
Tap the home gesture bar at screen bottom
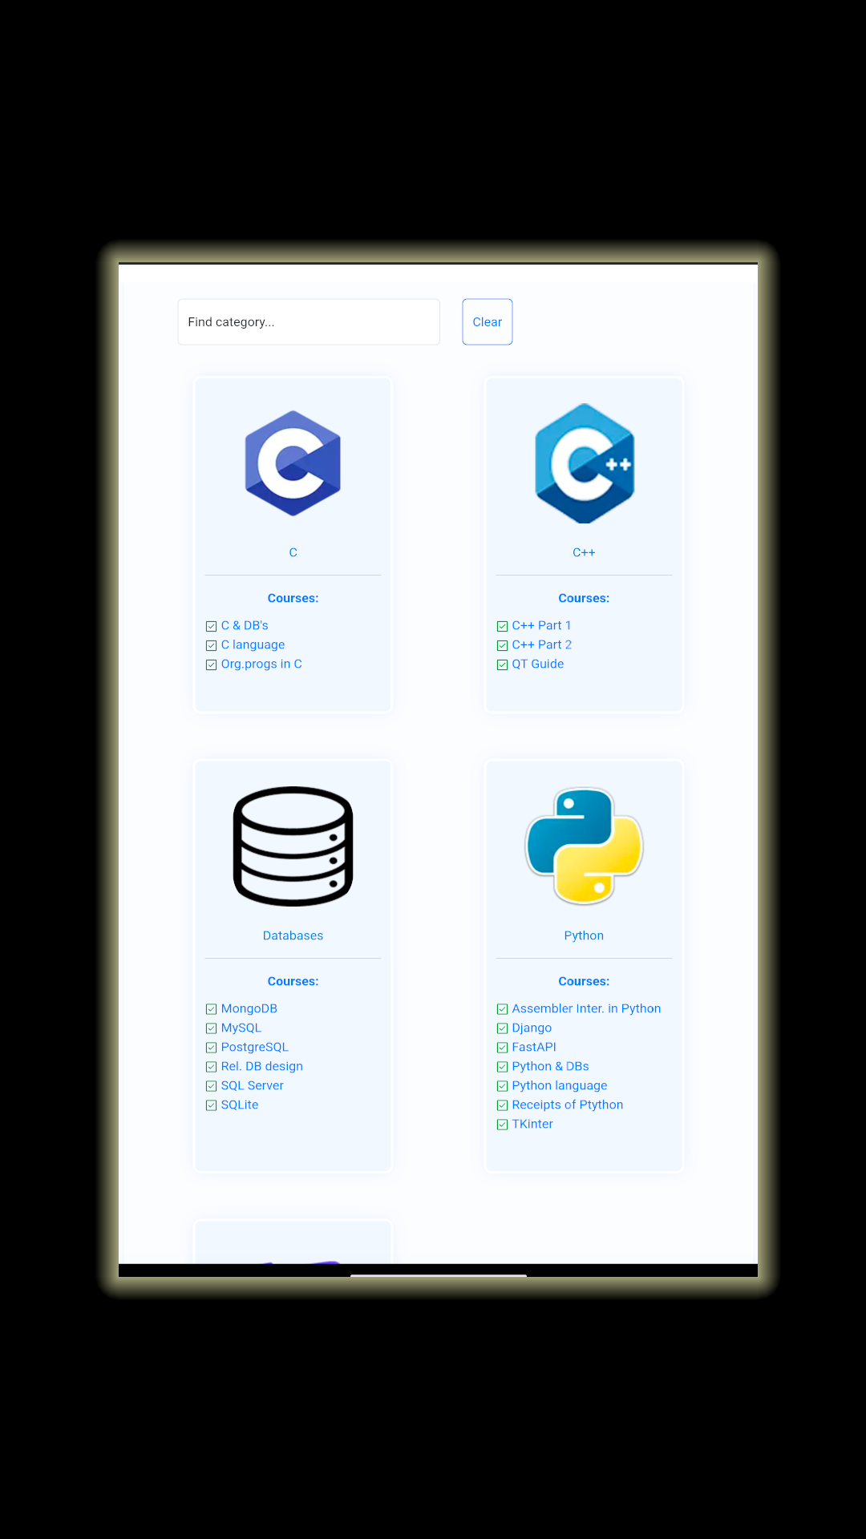click(439, 1274)
